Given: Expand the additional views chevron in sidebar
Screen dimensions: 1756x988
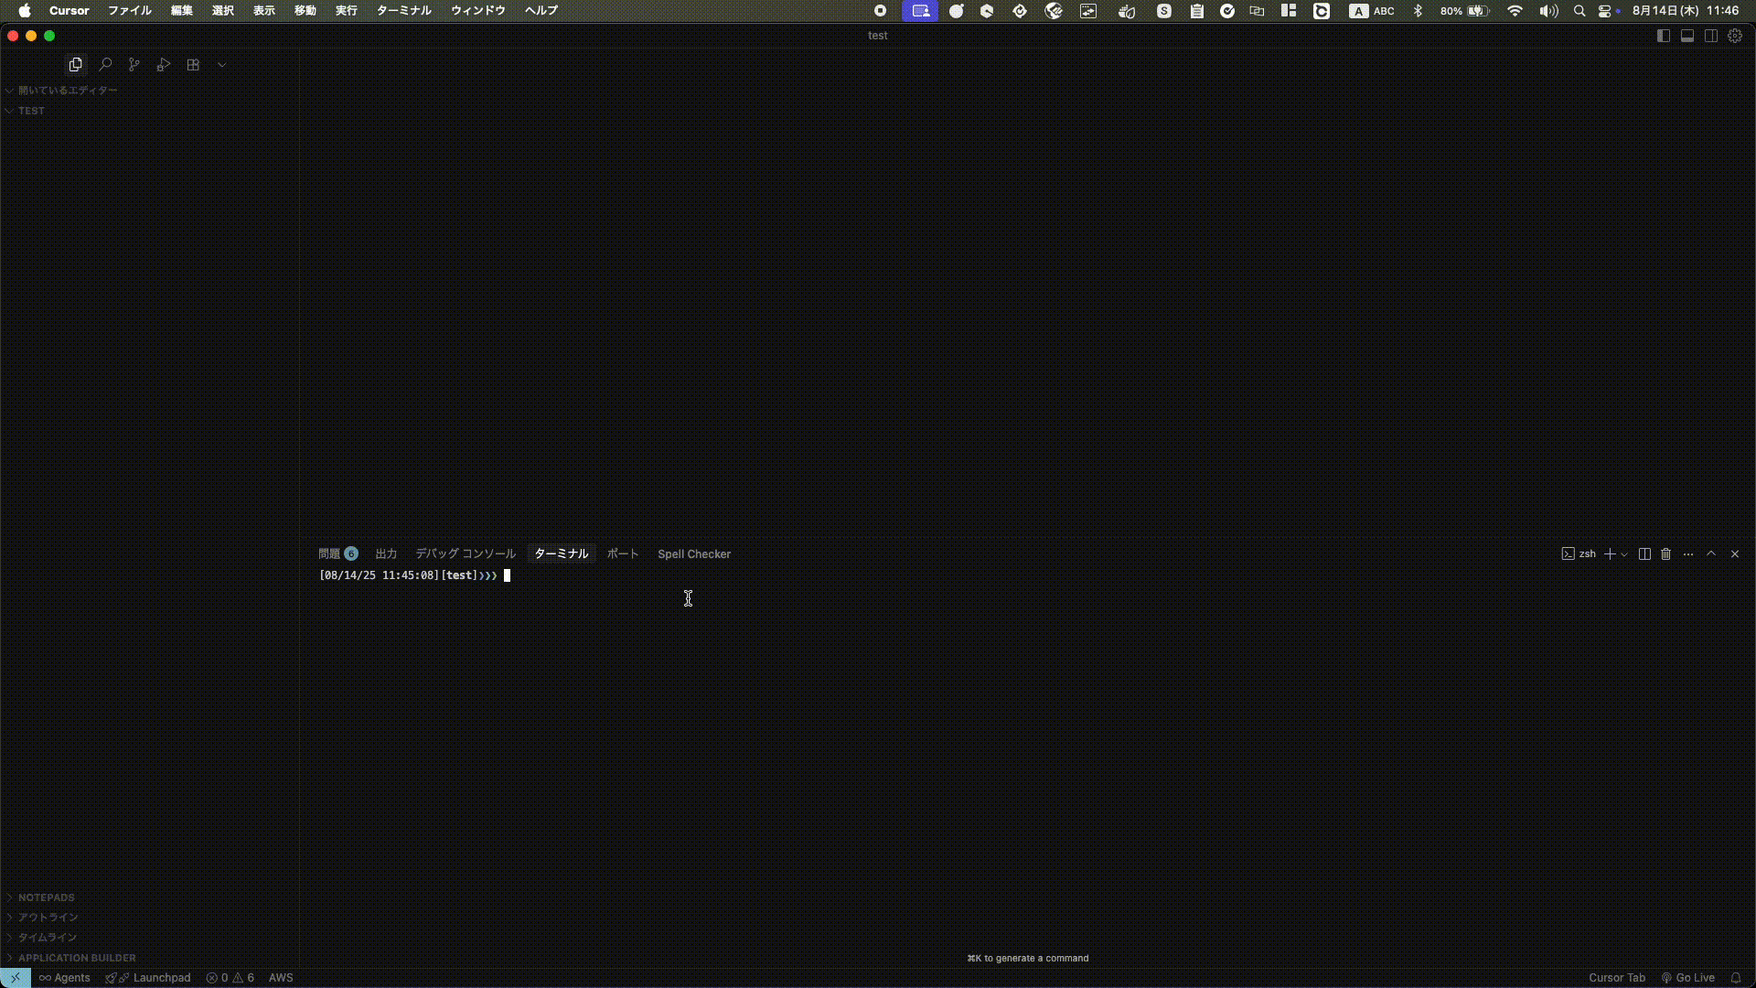Looking at the screenshot, I should [x=221, y=65].
